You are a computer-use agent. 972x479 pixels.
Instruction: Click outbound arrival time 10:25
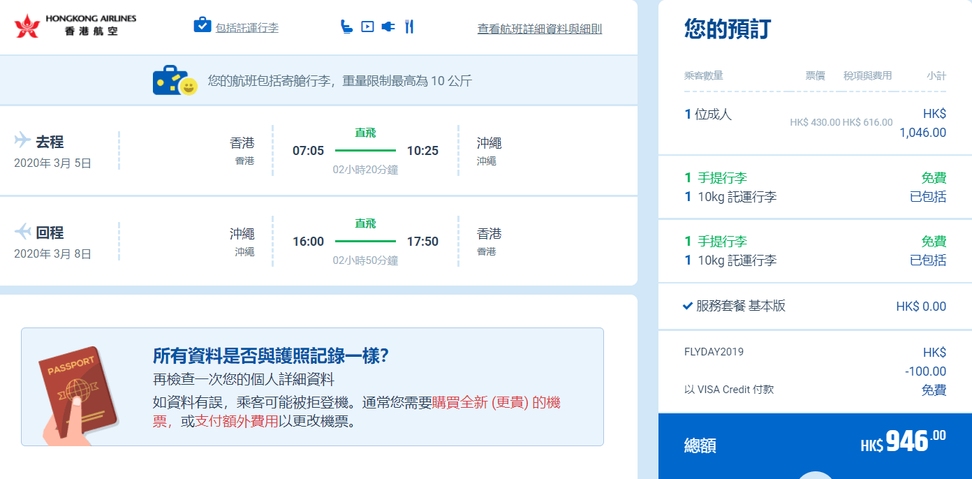422,151
